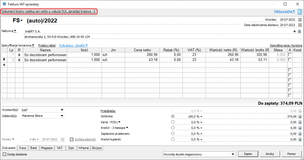
Task: Select the Kredyt kupiecki radio button
Action: coord(173,139)
